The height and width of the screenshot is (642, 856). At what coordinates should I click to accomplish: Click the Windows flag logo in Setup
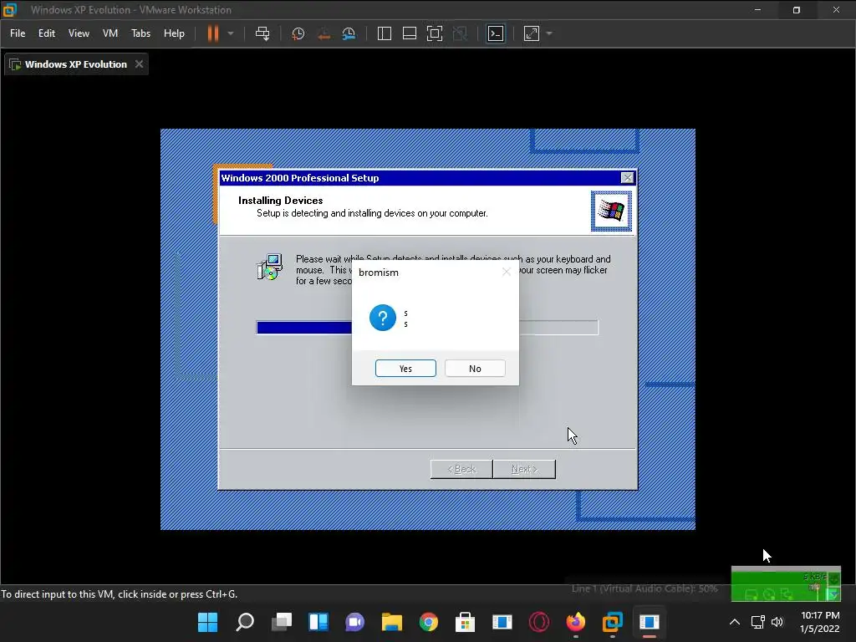pyautogui.click(x=611, y=211)
